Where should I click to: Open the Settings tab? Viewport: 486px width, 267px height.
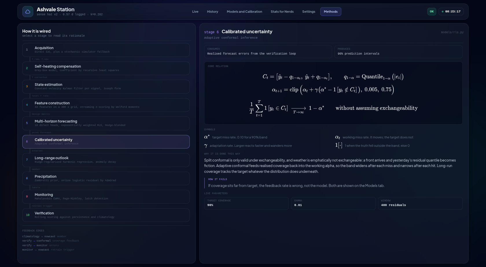309,12
